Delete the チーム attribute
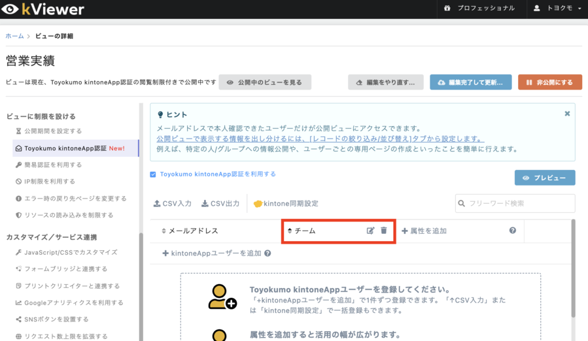Viewport: 588px width, 341px height. (384, 231)
